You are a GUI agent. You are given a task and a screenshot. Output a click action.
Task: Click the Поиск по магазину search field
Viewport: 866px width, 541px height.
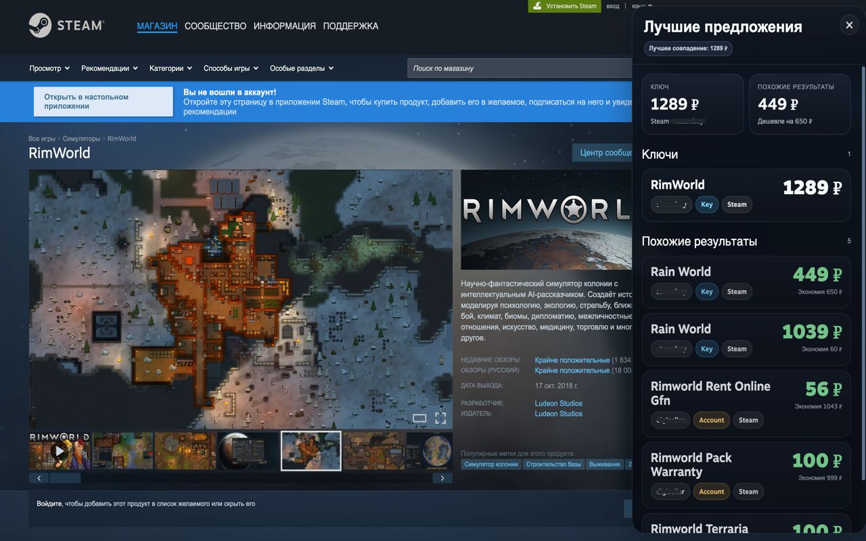[x=520, y=68]
